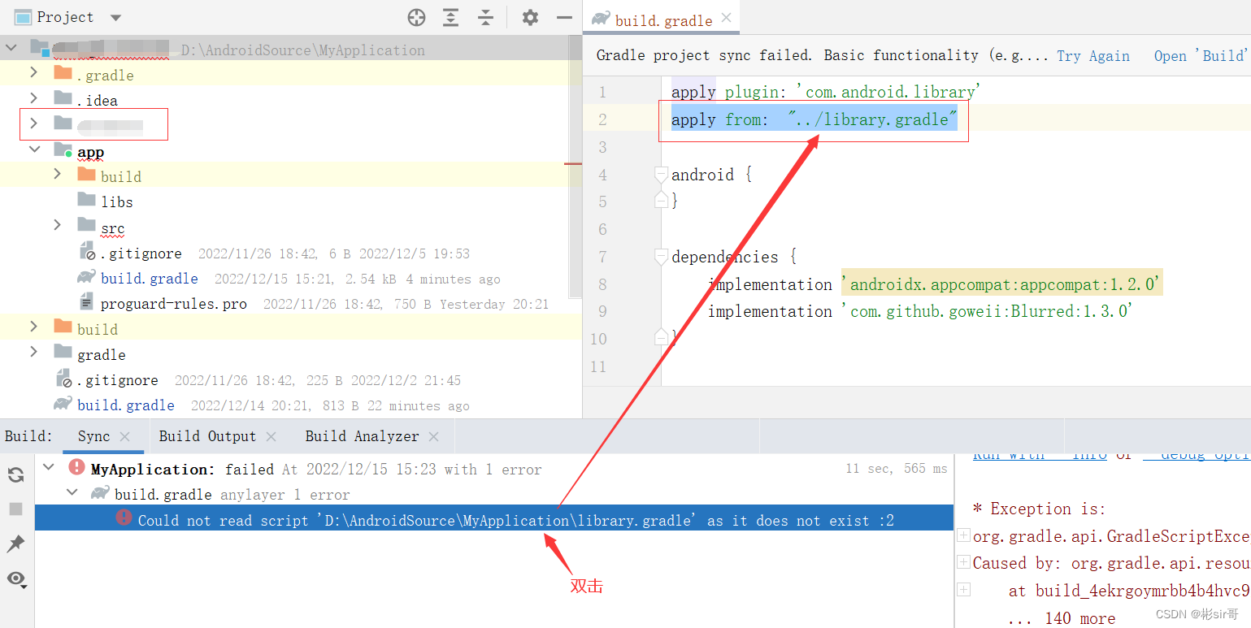Open the Project view switcher dropdown
Viewport: 1251px width, 628px height.
pos(114,16)
